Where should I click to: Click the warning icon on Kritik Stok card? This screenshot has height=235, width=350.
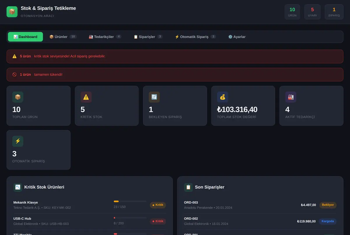tap(86, 97)
